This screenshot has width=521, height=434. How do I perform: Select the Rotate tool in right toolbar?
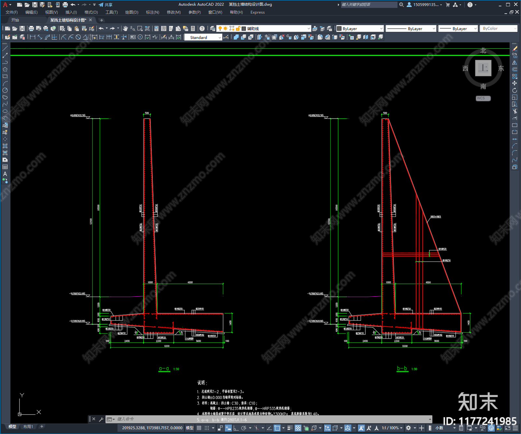coord(514,90)
